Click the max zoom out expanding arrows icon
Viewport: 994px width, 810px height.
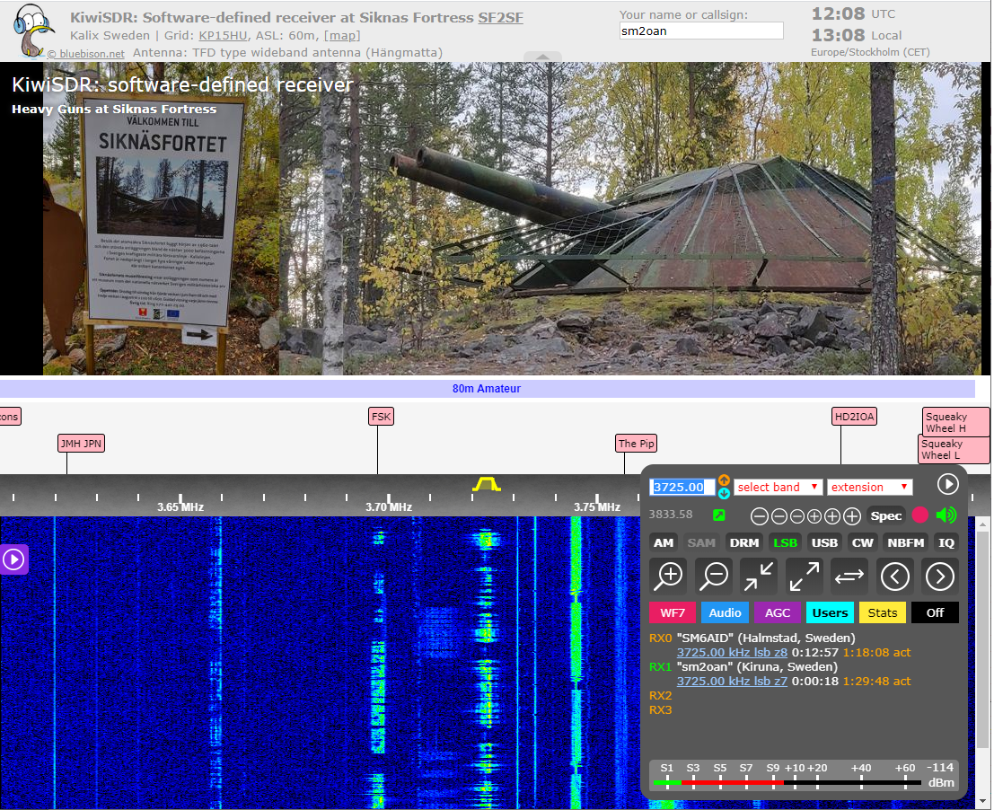click(x=804, y=577)
